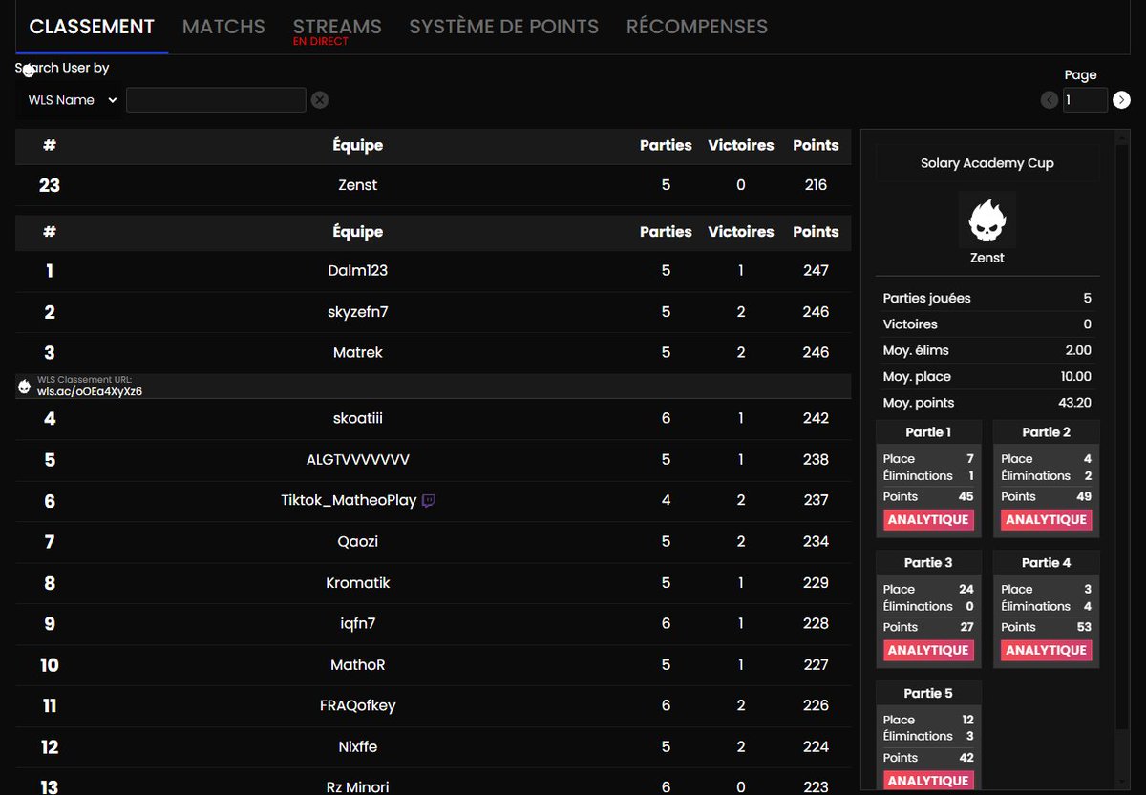Select team MathoR in the leaderboard
Viewport: 1146px width, 795px height.
click(433, 664)
